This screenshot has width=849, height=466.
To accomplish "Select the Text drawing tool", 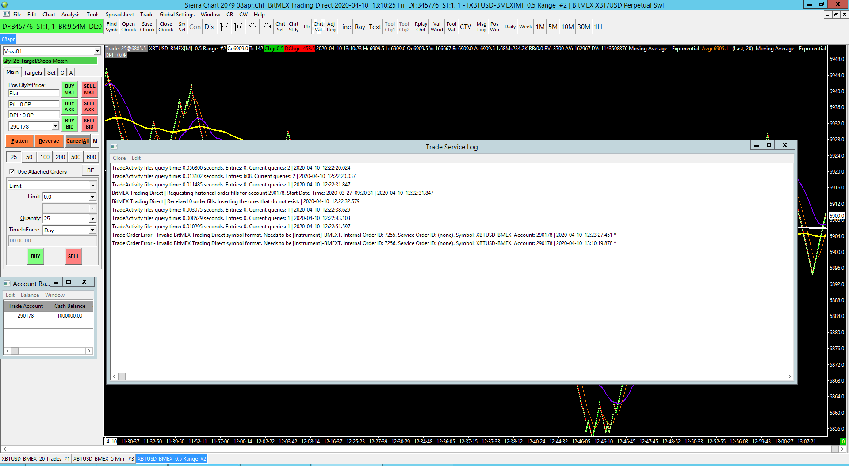I will 375,27.
